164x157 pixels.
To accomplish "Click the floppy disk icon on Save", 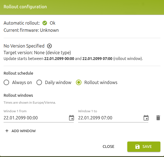I will [x=137, y=146].
